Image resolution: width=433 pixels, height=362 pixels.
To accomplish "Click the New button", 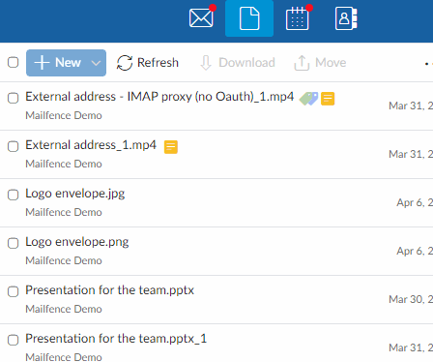I will pos(58,63).
